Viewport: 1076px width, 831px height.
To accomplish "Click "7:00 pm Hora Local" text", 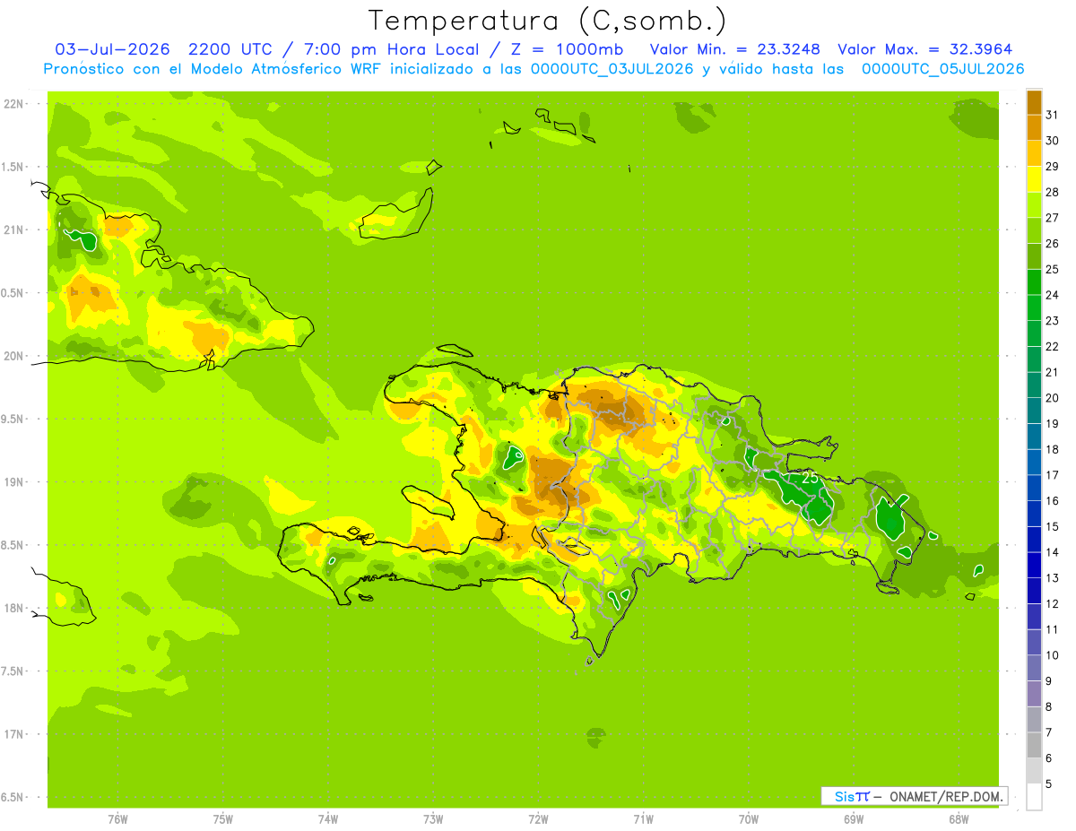I will [394, 49].
